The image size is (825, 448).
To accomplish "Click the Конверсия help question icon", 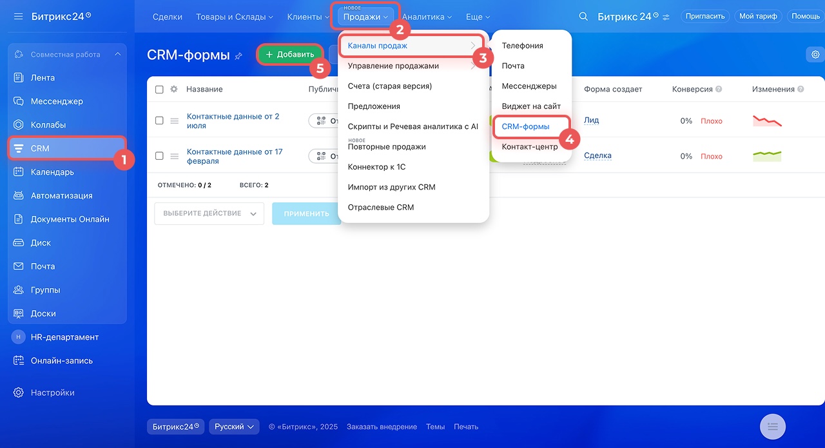I will coord(719,90).
